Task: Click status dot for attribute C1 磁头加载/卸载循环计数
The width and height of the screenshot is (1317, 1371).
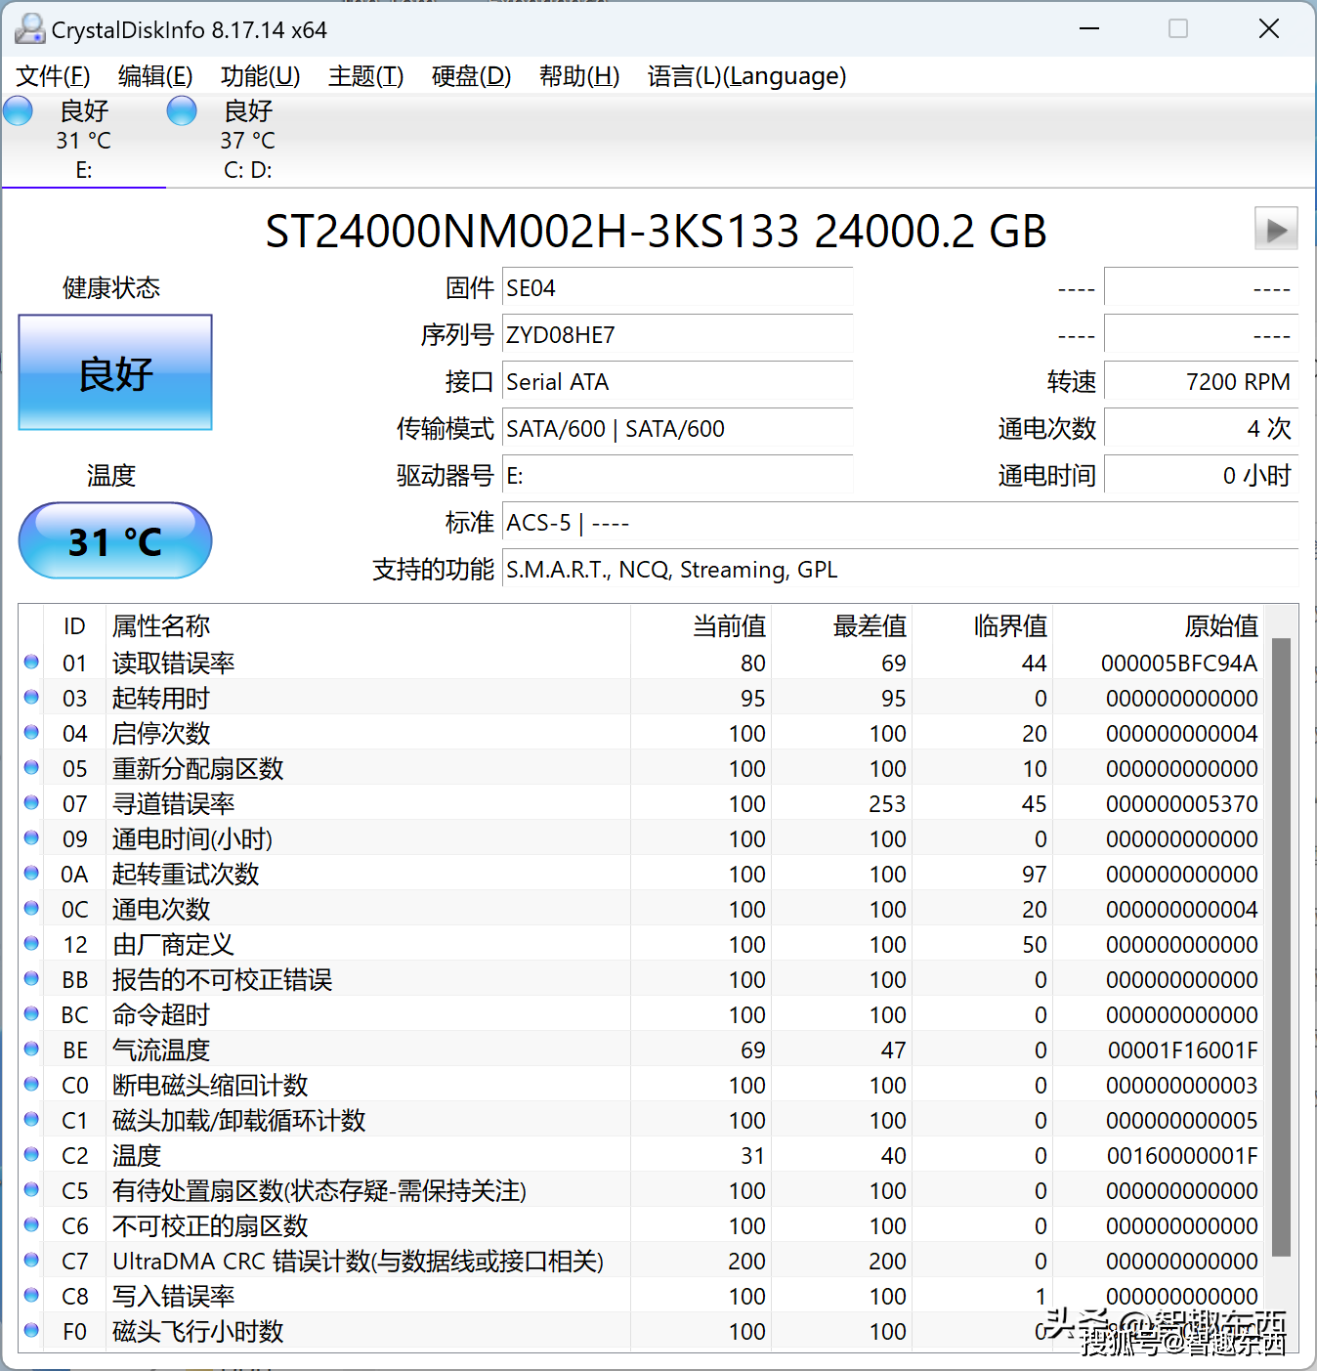Action: tap(31, 1120)
